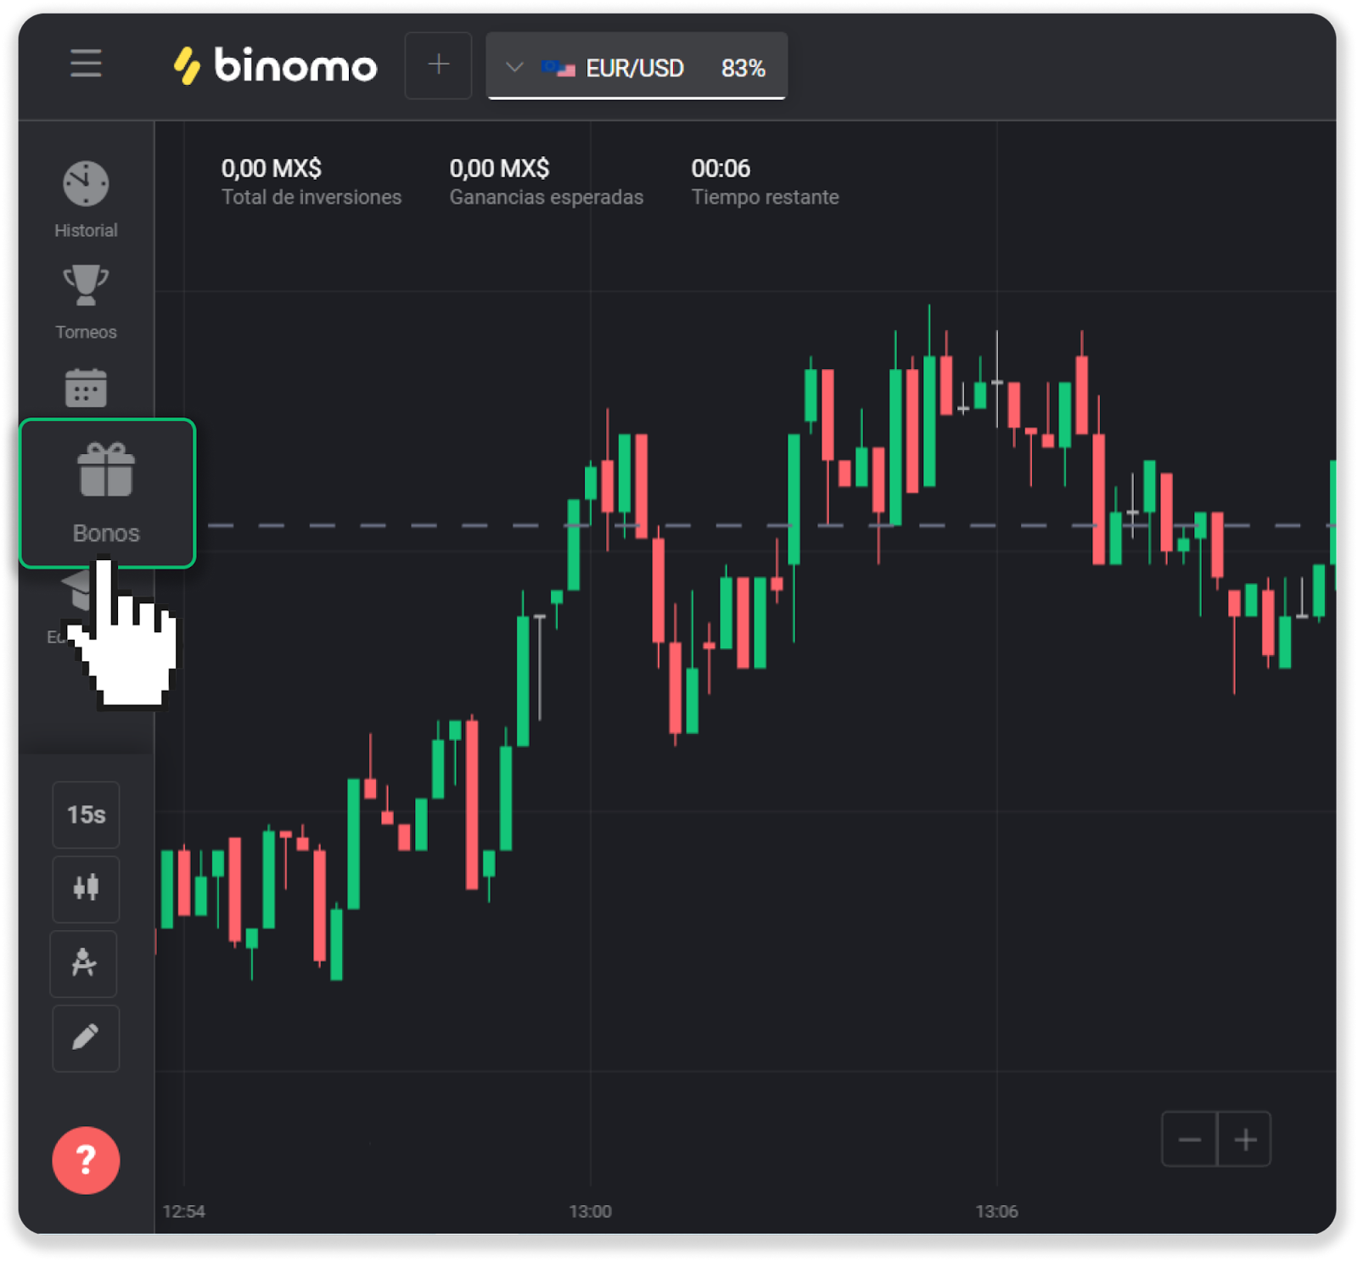Open the economic calendar icon

click(x=86, y=388)
